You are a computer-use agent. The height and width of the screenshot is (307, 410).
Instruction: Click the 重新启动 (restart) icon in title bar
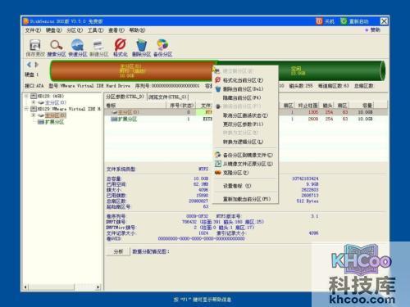(x=344, y=21)
